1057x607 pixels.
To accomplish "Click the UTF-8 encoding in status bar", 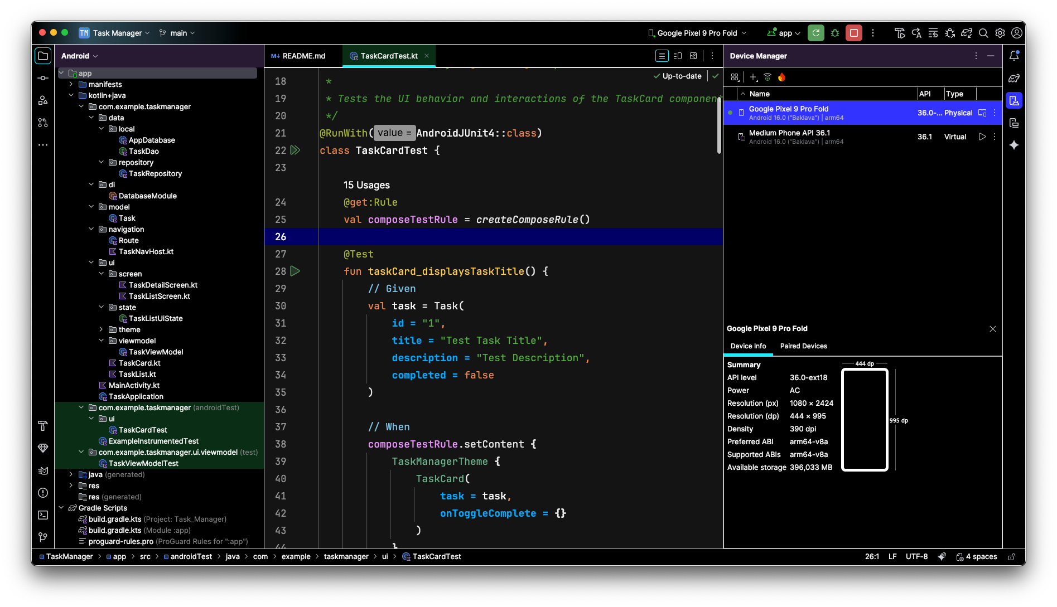I will pos(916,557).
